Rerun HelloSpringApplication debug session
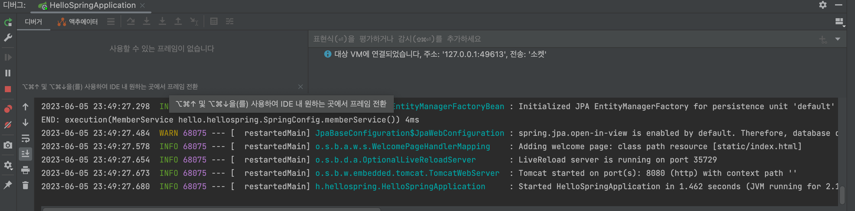Screen dimensions: 855x211 point(8,22)
